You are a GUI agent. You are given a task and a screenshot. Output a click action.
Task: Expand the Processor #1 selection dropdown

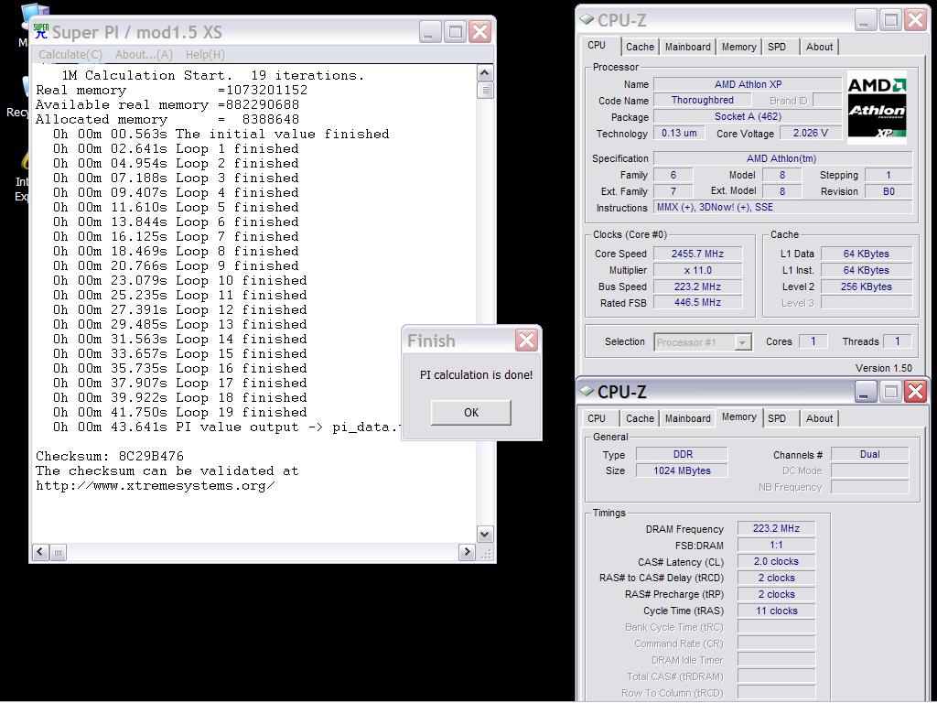(x=742, y=342)
